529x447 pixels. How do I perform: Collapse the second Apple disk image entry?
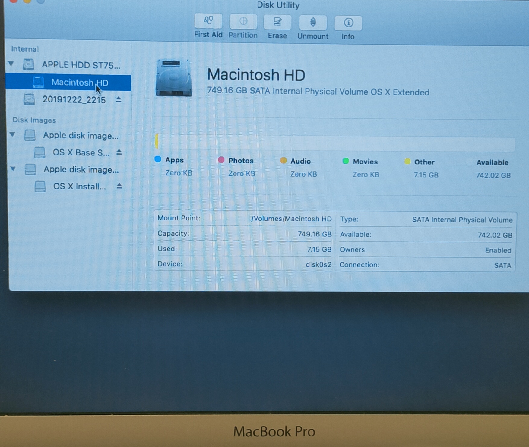[13, 169]
